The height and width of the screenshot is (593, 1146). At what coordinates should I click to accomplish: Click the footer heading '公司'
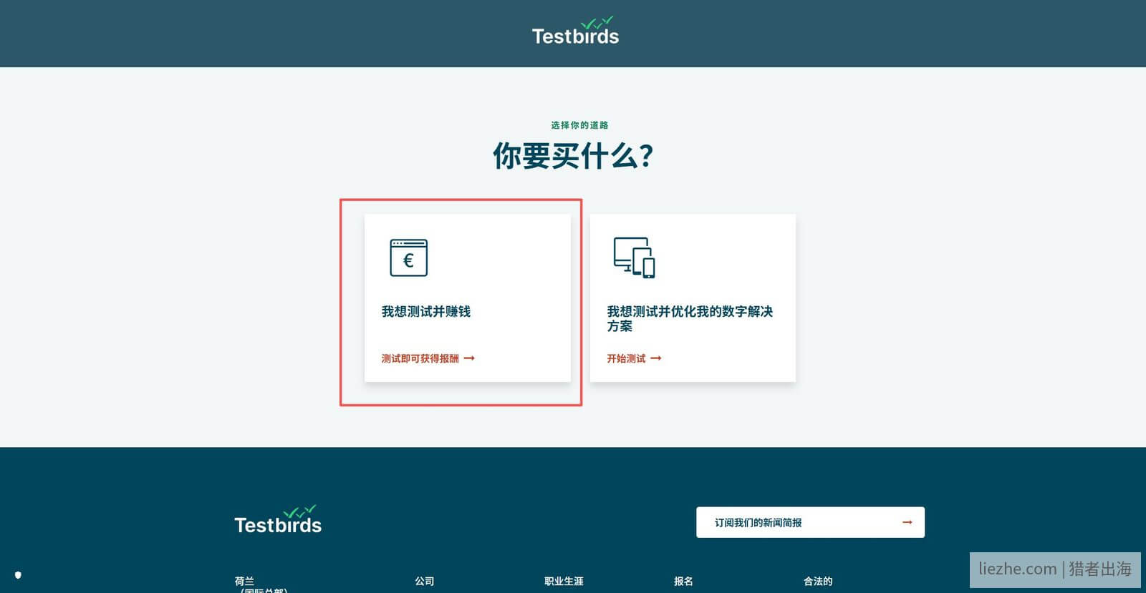[425, 581]
